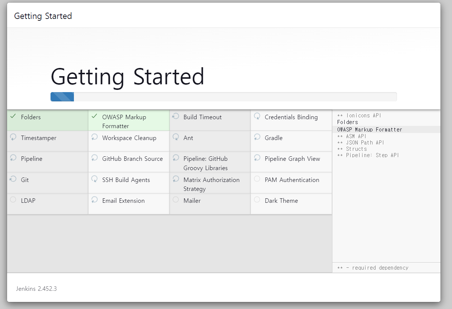Click the required dependency legend note

pyautogui.click(x=373, y=268)
